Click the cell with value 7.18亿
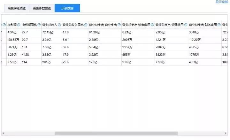 (x=171, y=62)
